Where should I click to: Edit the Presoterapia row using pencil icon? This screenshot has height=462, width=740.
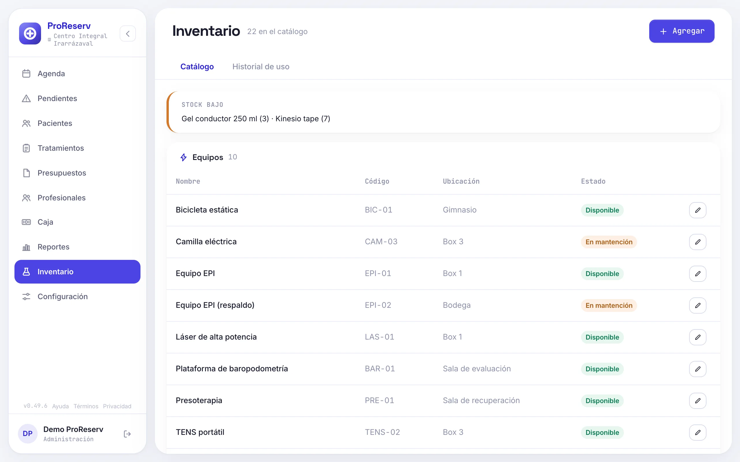[x=698, y=401]
